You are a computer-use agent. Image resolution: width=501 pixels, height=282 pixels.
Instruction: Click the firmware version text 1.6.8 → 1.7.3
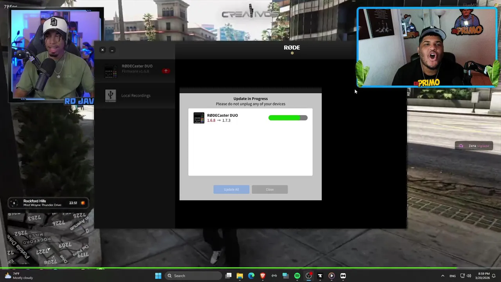click(x=219, y=121)
